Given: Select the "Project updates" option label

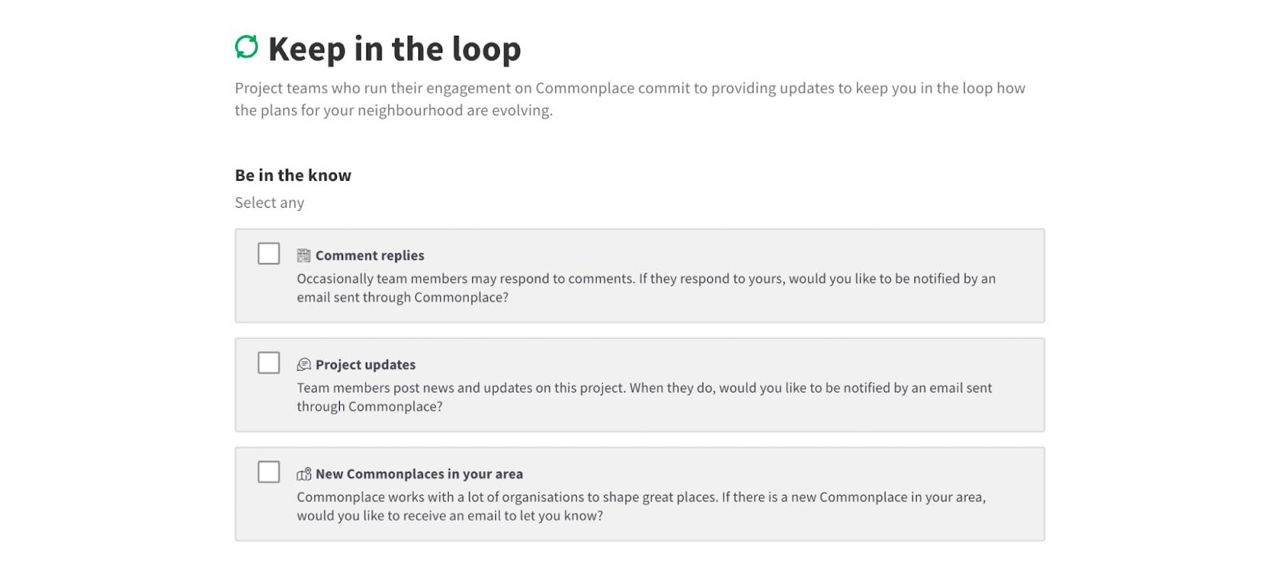Looking at the screenshot, I should click(366, 365).
